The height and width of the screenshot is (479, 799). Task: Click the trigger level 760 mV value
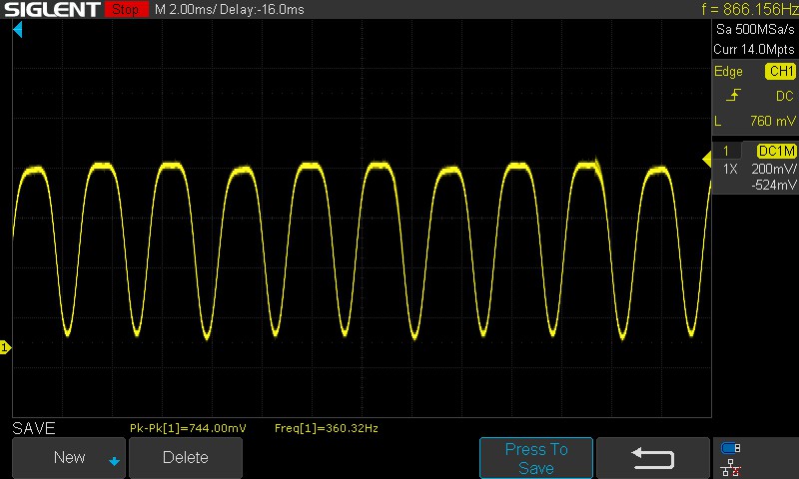[772, 121]
